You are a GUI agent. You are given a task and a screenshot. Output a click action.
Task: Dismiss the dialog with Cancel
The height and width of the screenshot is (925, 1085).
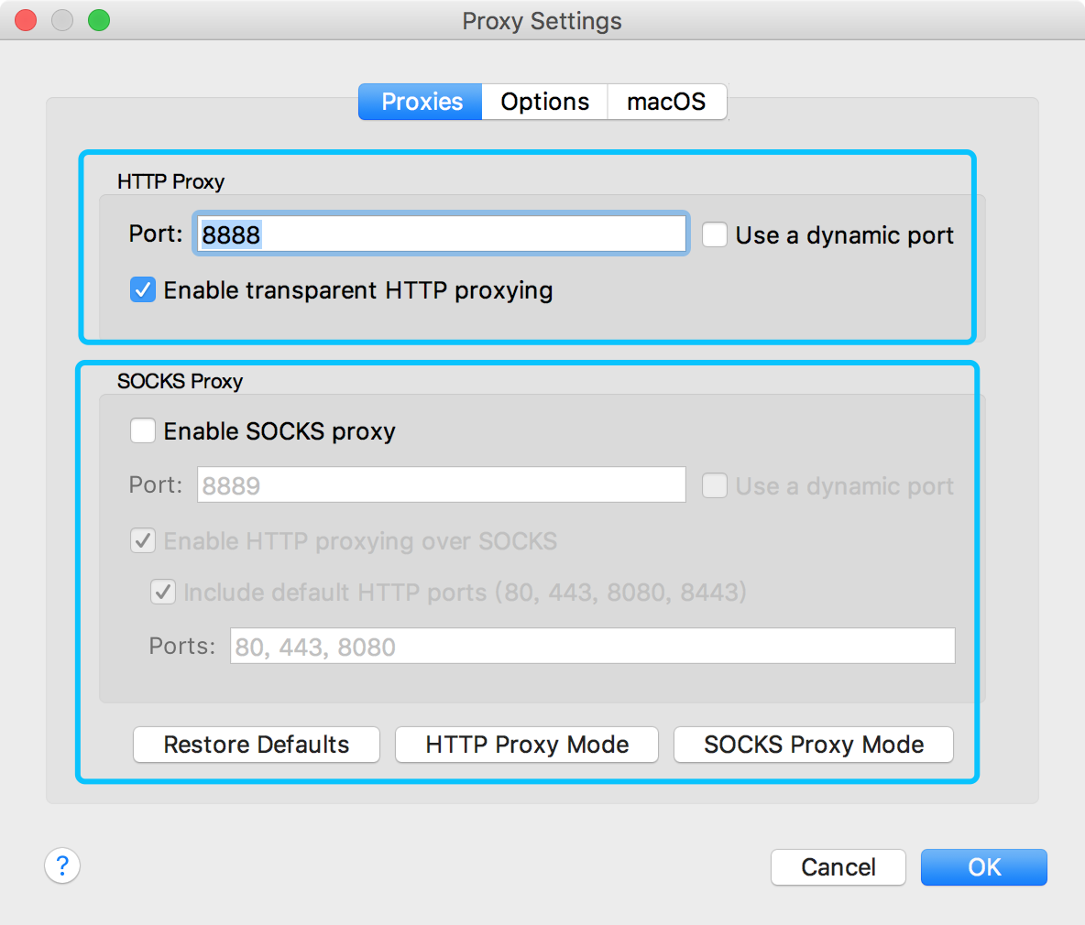click(838, 866)
